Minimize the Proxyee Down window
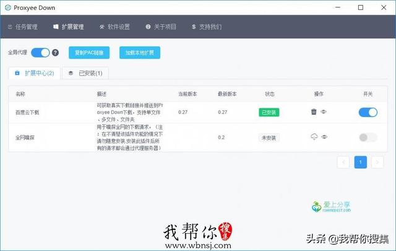The height and width of the screenshot is (251, 396). [x=338, y=7]
